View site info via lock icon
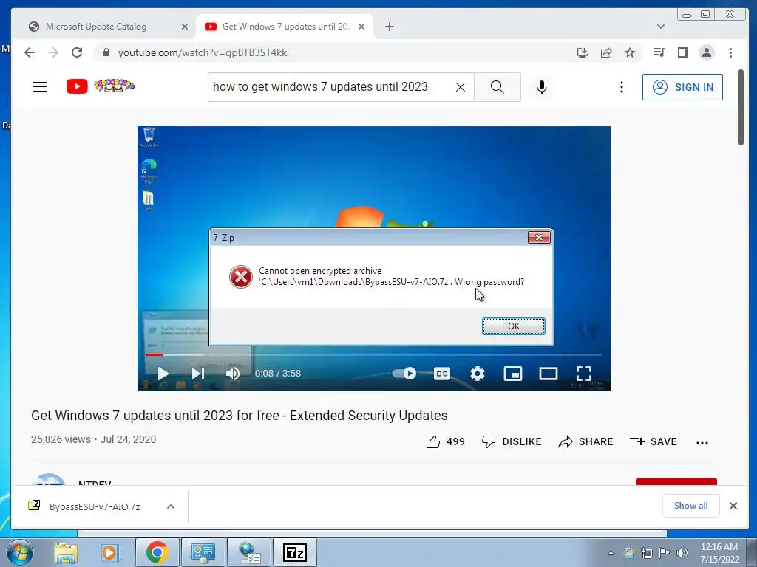 point(106,52)
